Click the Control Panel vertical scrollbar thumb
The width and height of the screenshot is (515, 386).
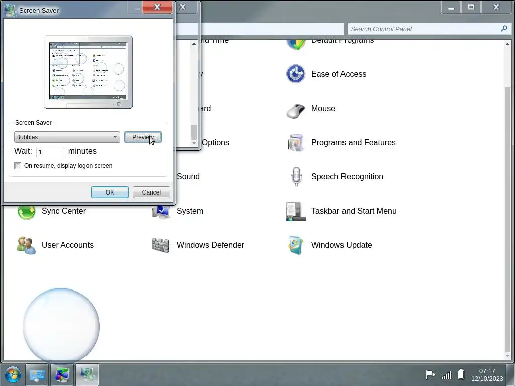click(508, 219)
